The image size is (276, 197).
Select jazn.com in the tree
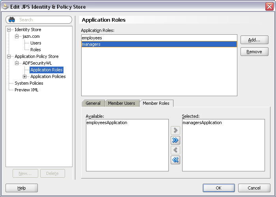31,36
